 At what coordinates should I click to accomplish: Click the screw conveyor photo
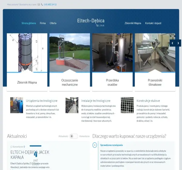155,53
